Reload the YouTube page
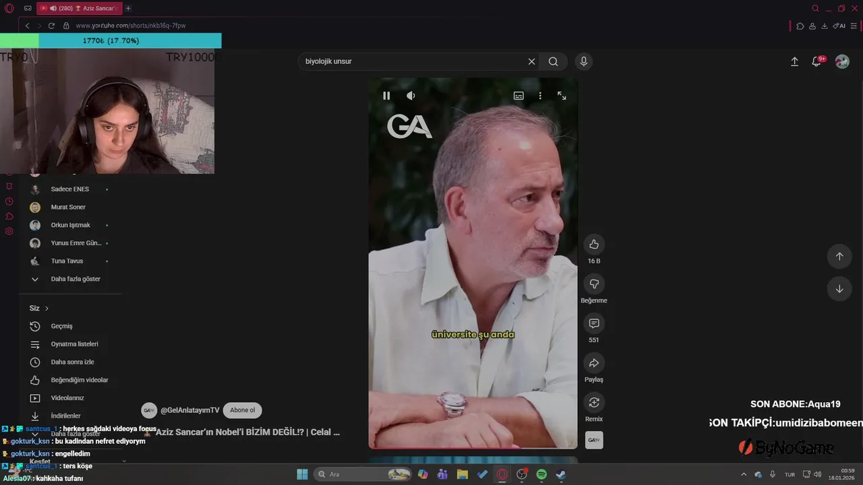 click(x=51, y=26)
